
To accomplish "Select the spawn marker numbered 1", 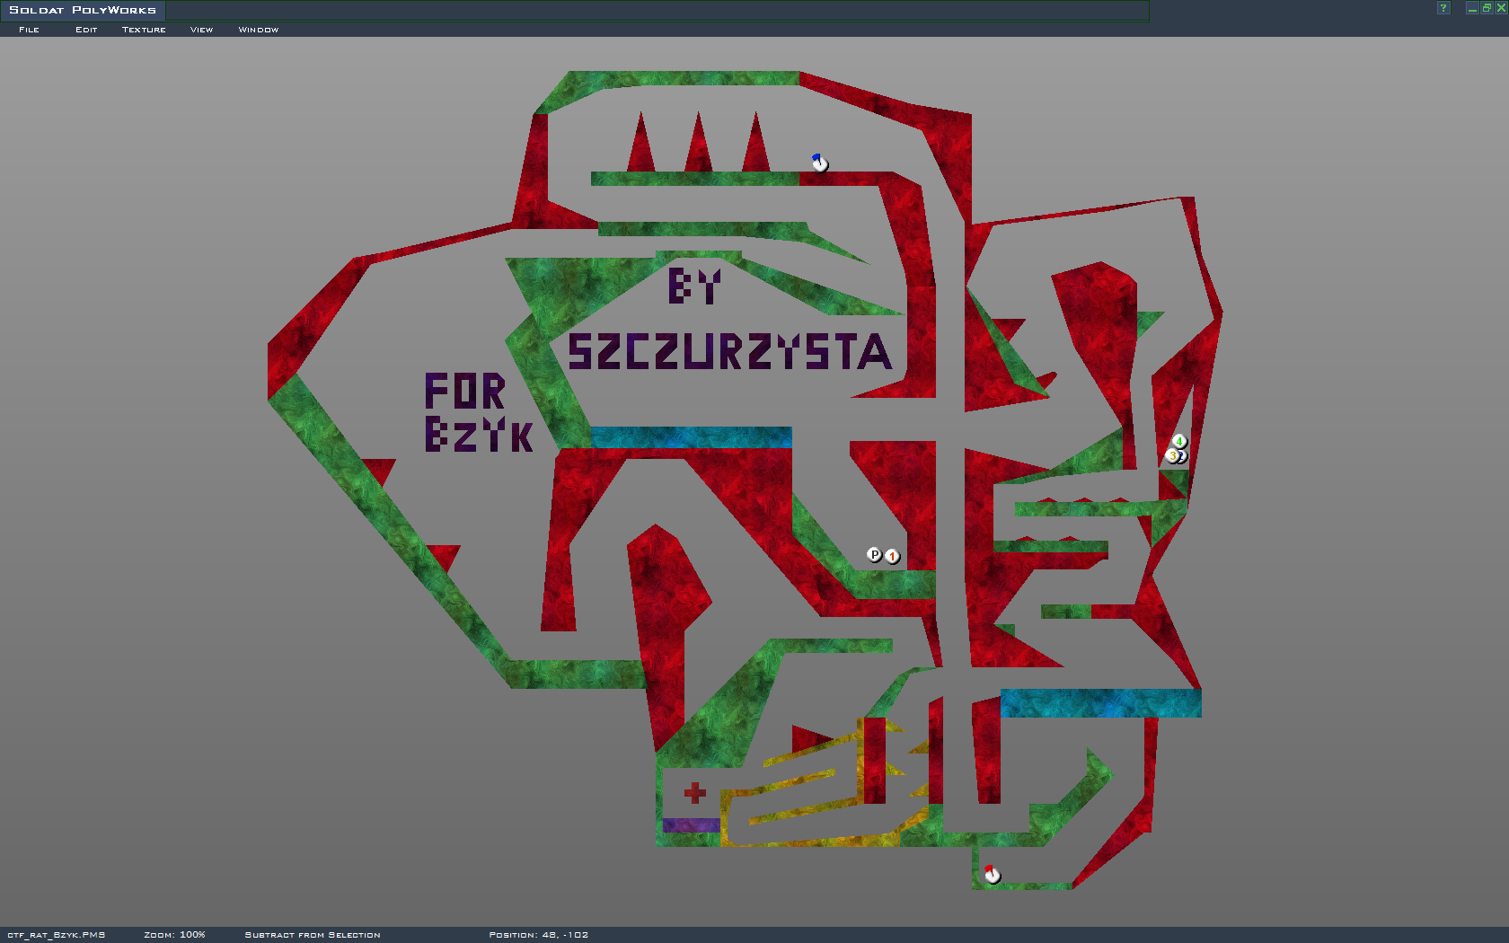I will (892, 556).
